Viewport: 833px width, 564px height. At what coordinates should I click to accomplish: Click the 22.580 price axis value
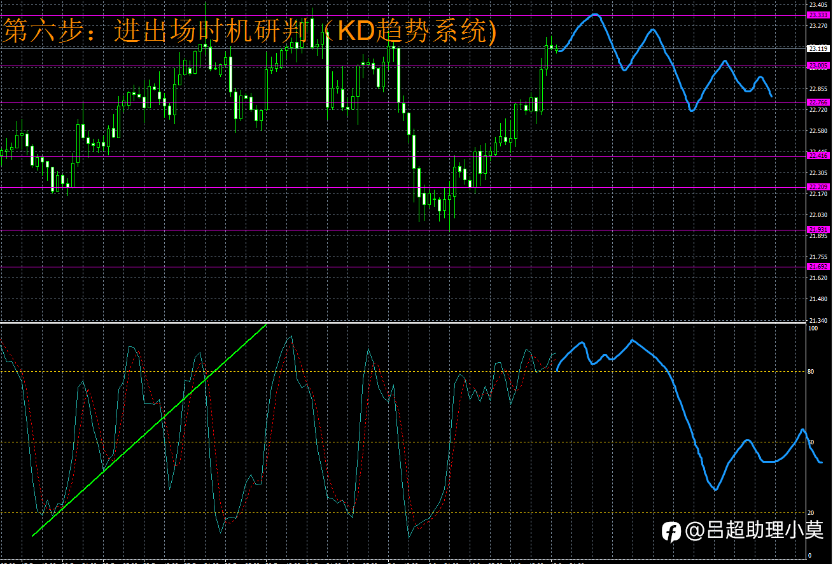818,131
